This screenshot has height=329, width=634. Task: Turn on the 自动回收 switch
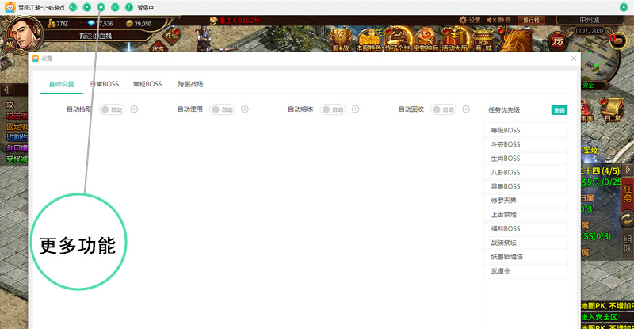[x=443, y=109]
